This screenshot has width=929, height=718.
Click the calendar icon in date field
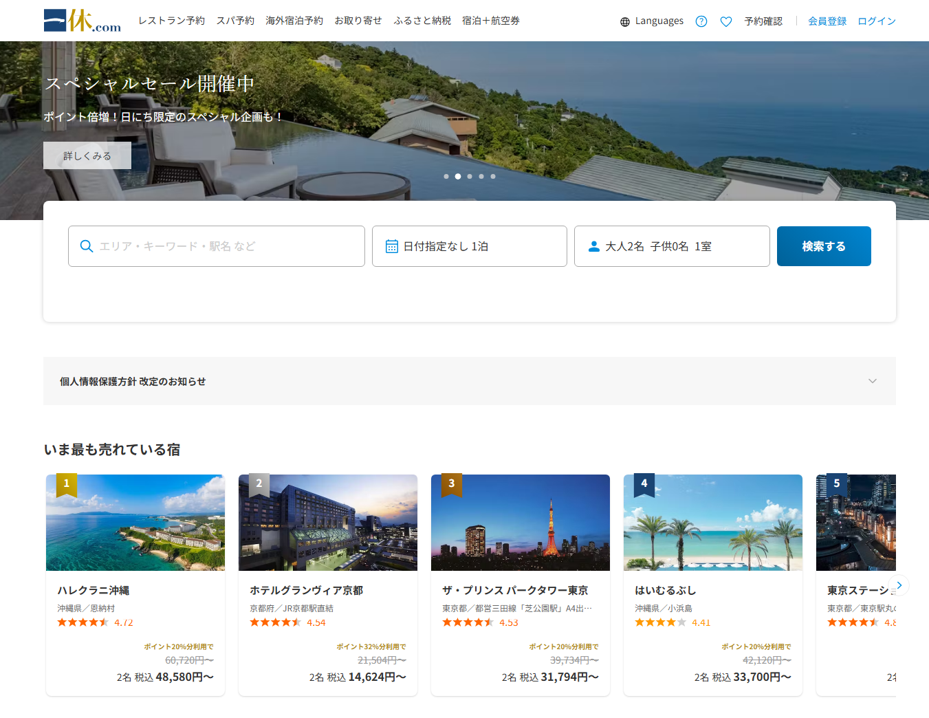point(391,246)
